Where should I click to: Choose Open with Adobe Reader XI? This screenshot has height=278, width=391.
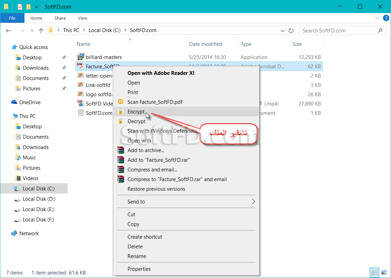[186, 73]
